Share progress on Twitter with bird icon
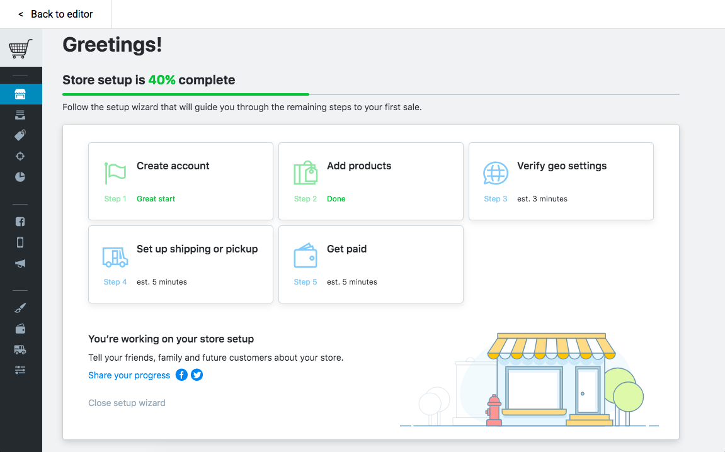This screenshot has width=725, height=452. point(197,375)
